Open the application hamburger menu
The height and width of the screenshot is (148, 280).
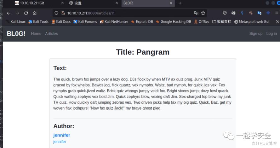point(277,13)
